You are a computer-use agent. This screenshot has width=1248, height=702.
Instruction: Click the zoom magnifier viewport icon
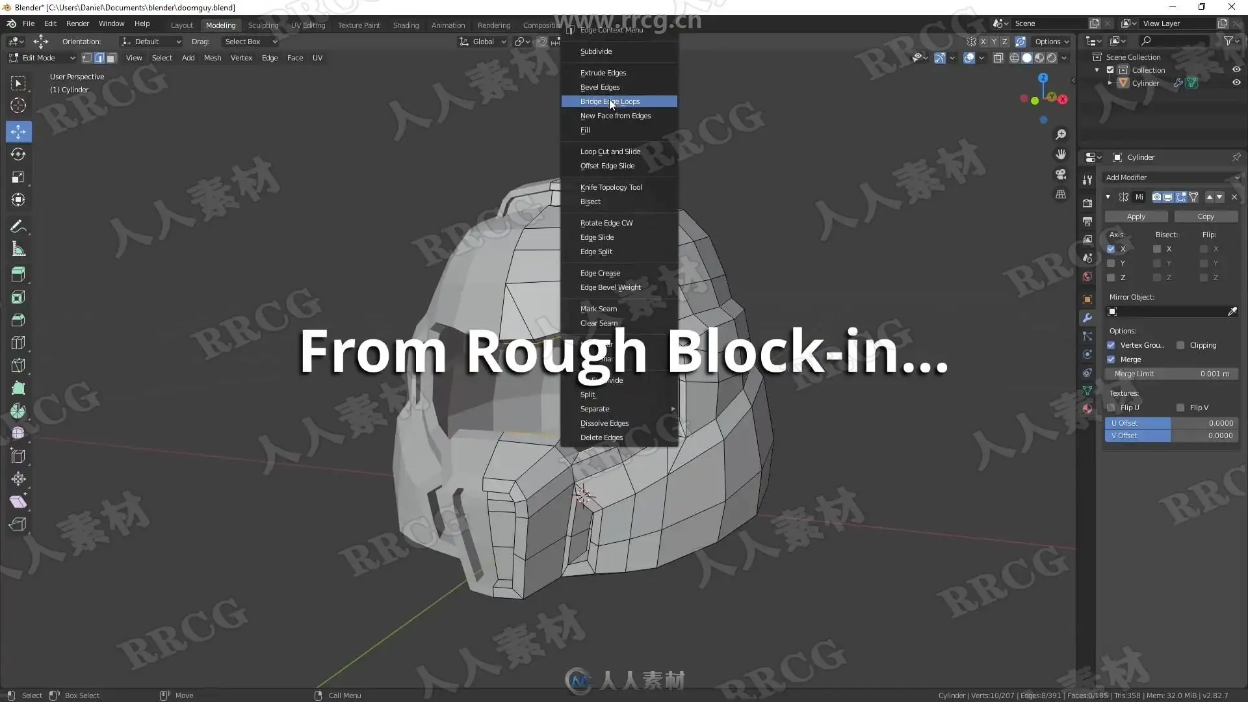1061,135
